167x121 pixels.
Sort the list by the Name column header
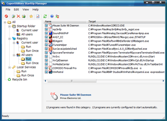[65, 21]
